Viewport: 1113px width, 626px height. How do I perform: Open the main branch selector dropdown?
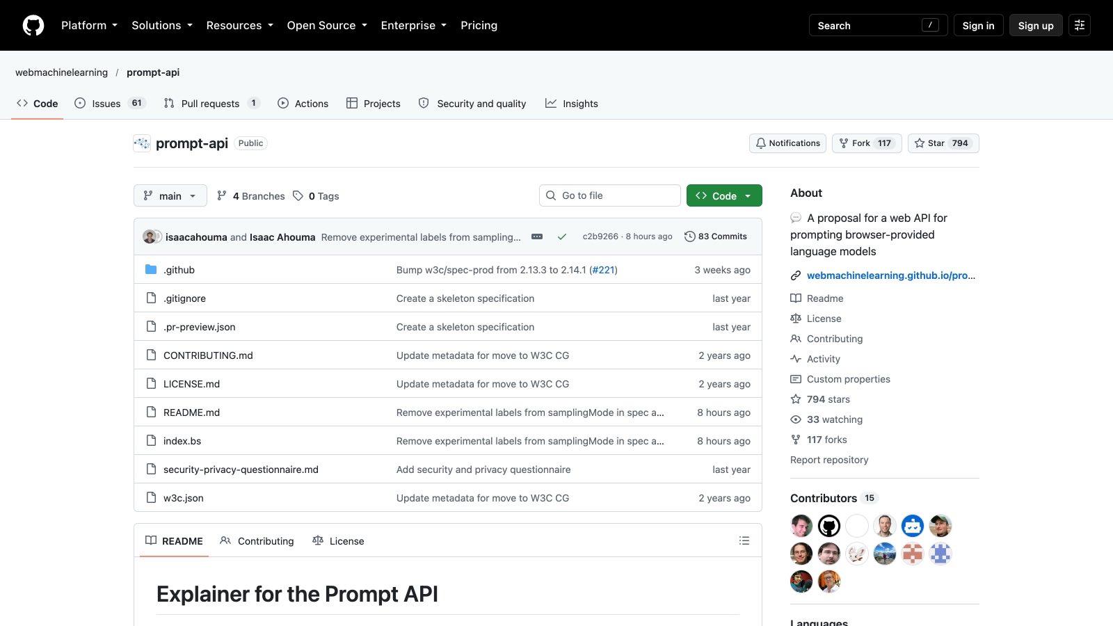pyautogui.click(x=170, y=195)
